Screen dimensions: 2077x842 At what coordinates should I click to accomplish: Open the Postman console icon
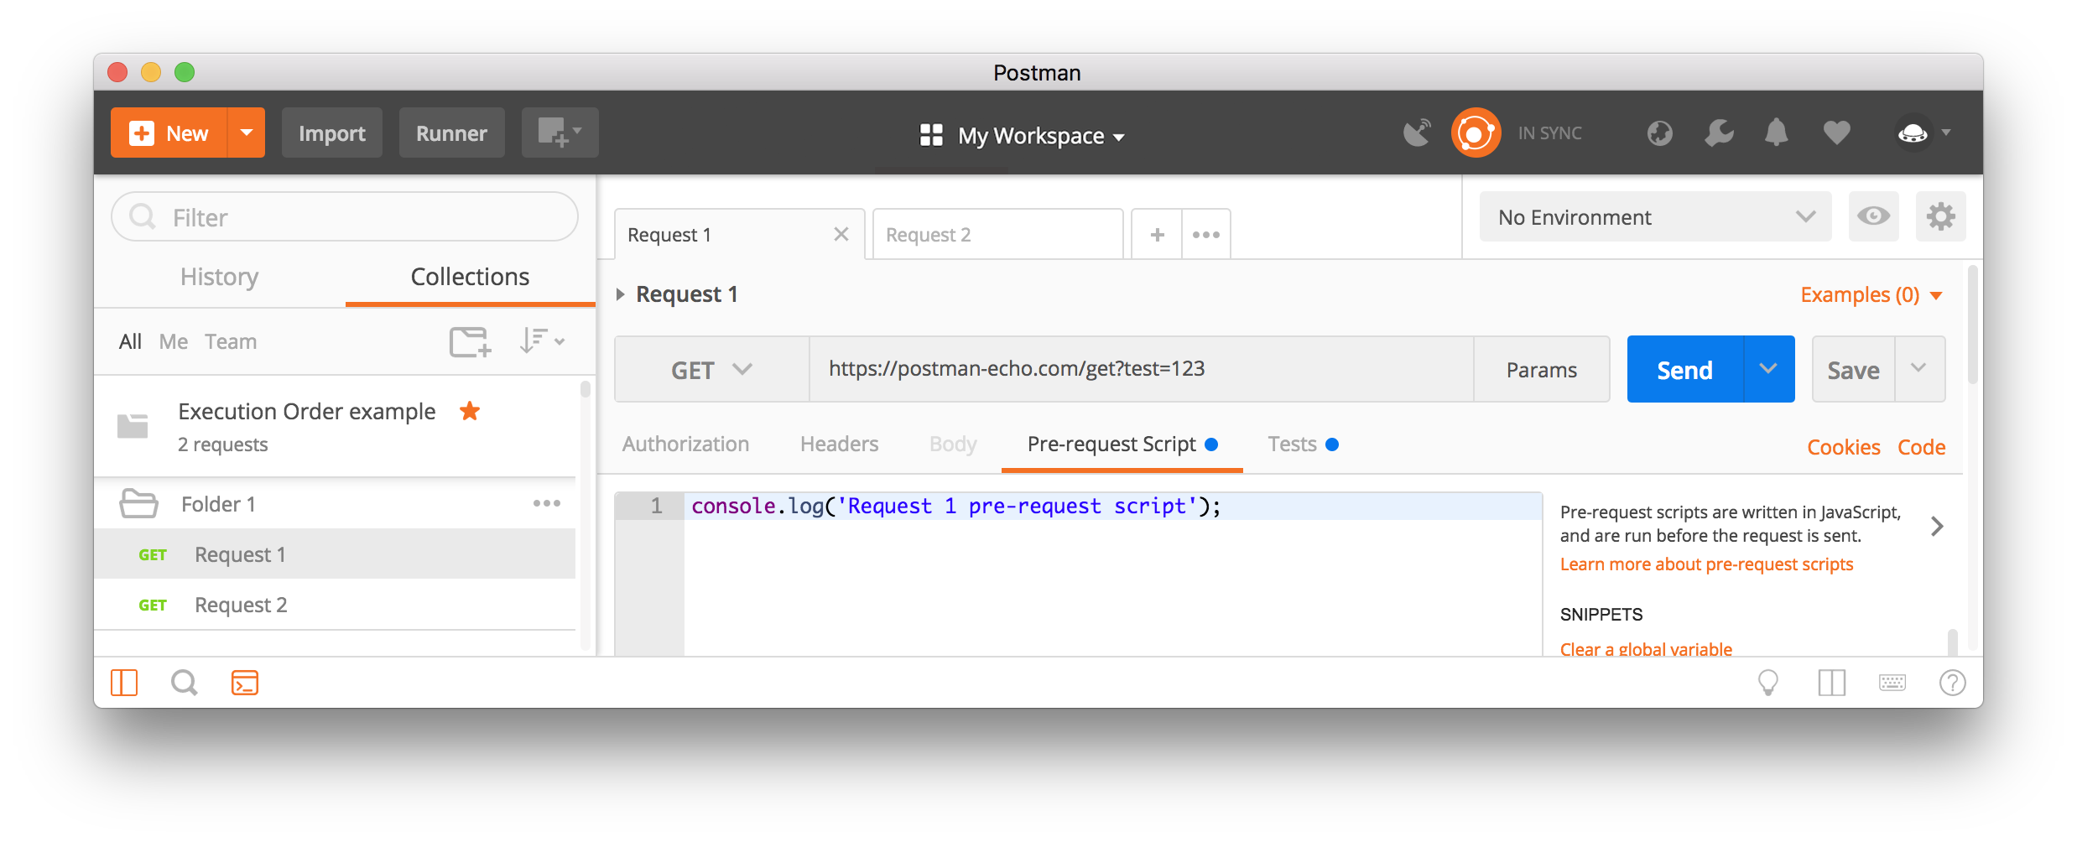point(244,683)
